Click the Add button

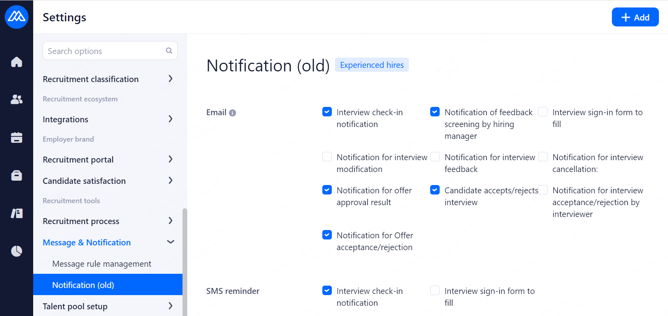tap(635, 17)
